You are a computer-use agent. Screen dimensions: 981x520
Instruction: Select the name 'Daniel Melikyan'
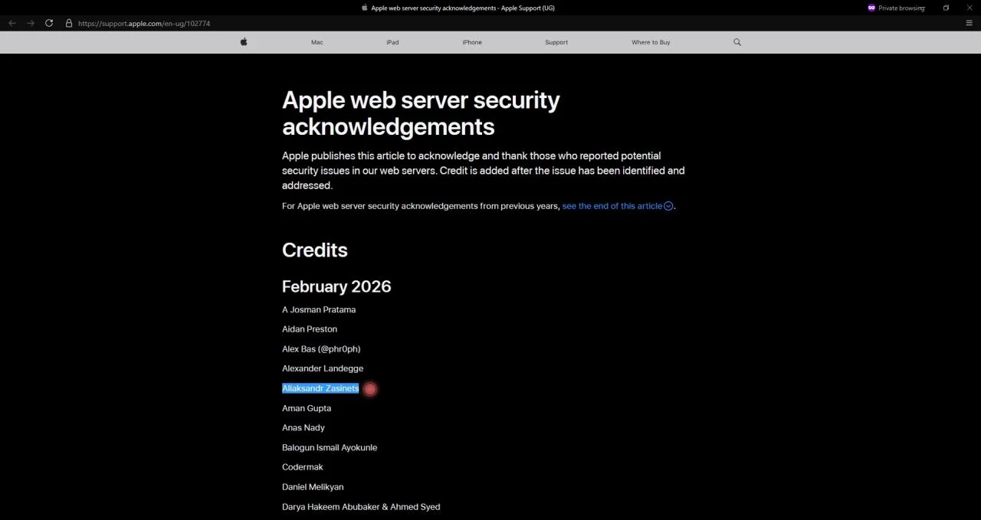pos(313,487)
